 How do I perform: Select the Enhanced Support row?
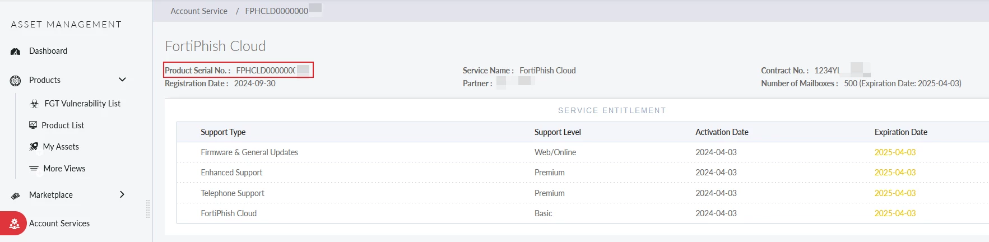coord(583,173)
